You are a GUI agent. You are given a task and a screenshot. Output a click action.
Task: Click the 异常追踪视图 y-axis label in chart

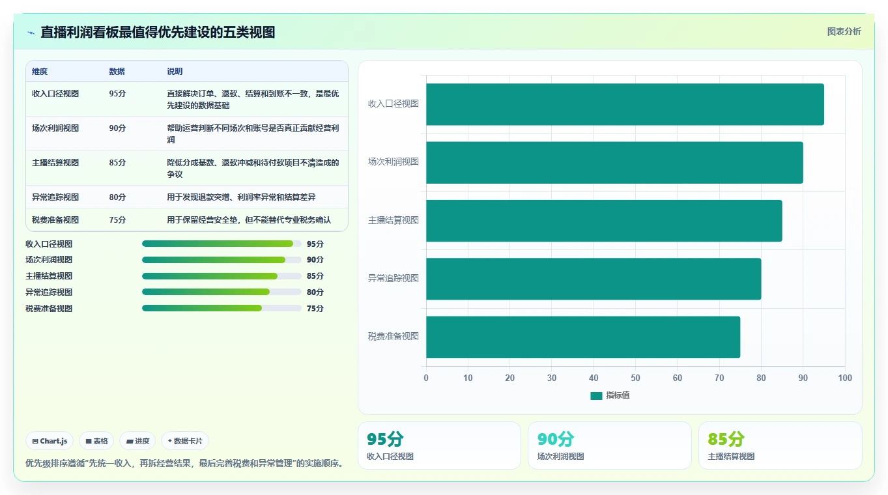coord(394,279)
